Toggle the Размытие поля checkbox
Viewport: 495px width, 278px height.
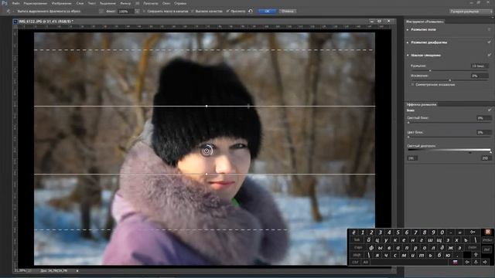[490, 29]
